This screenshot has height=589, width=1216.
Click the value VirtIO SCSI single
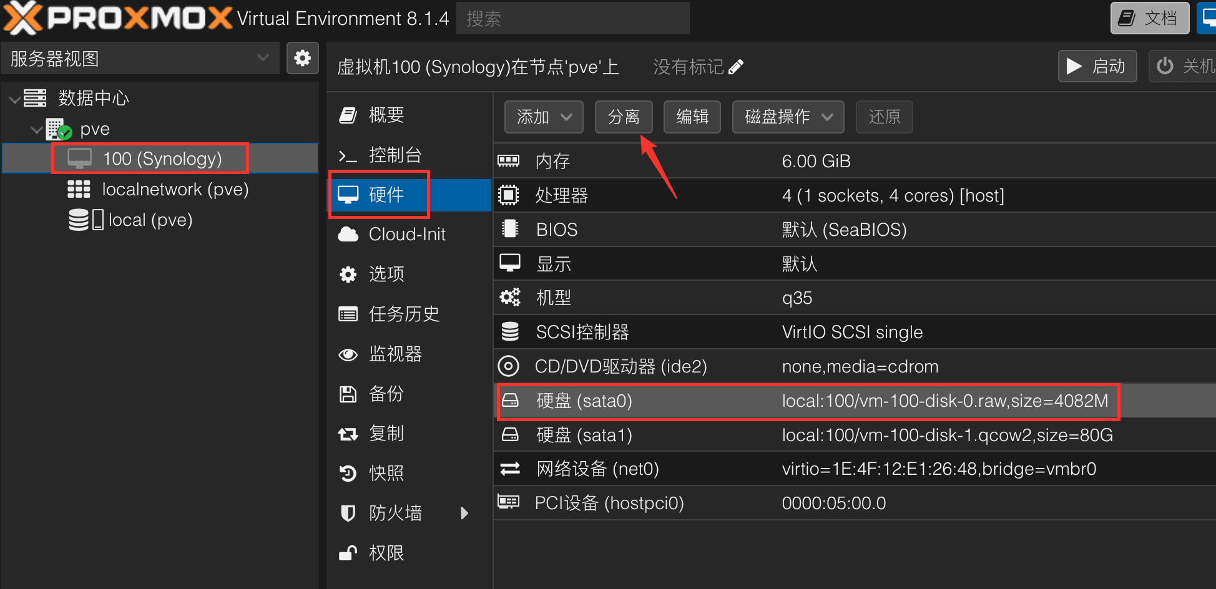click(x=852, y=332)
